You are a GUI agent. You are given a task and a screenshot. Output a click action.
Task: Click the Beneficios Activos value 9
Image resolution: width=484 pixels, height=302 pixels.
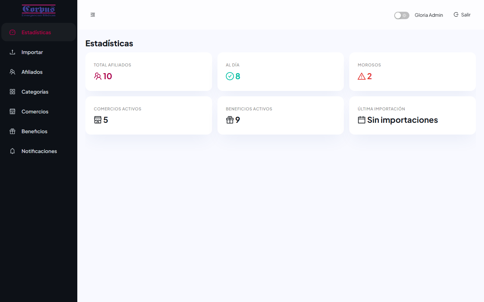tap(238, 120)
